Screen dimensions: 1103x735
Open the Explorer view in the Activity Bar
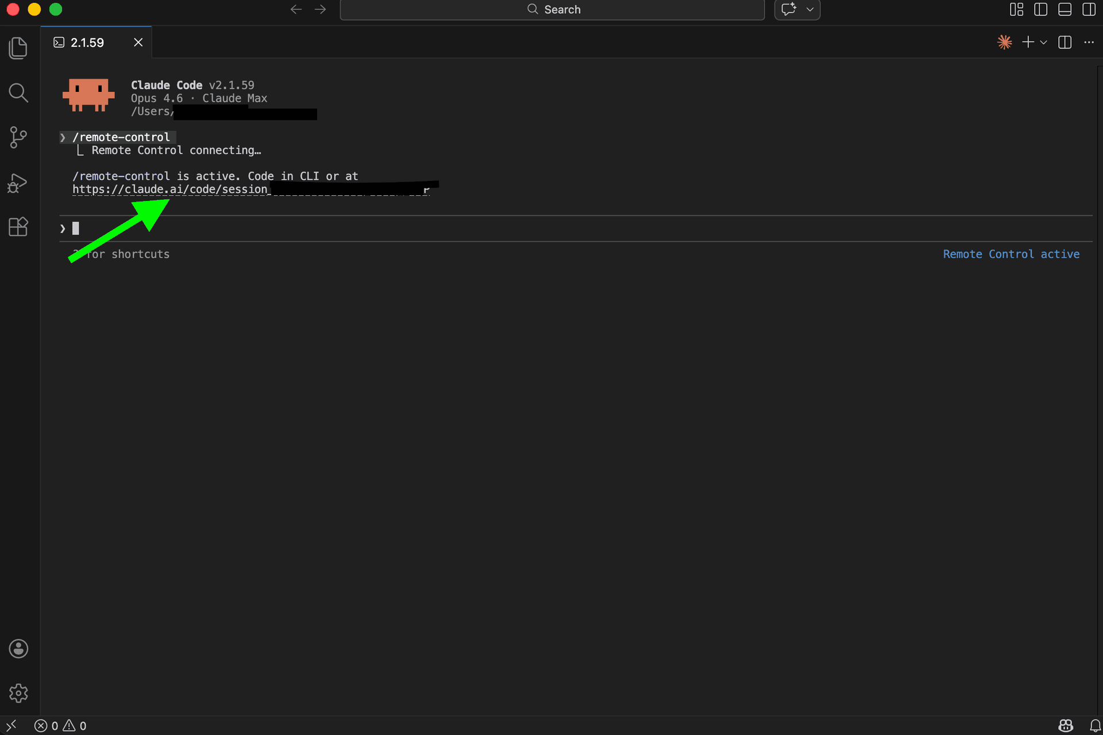click(18, 48)
